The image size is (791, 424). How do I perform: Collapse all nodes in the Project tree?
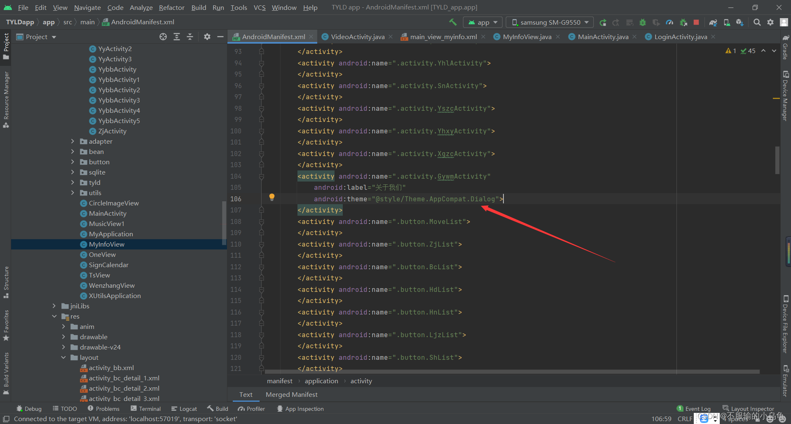(x=190, y=37)
